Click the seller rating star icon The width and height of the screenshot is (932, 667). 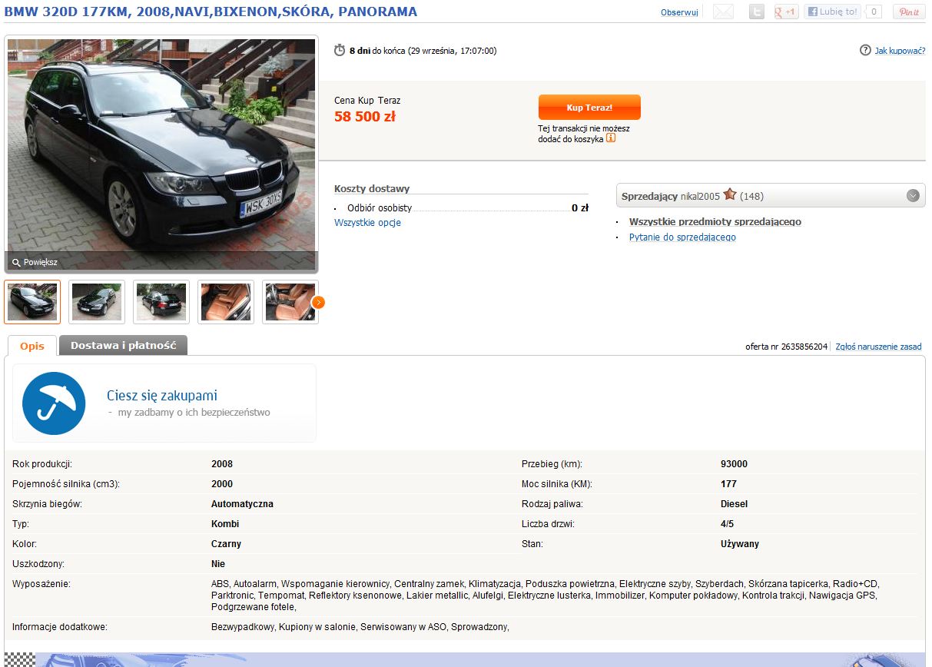click(730, 195)
